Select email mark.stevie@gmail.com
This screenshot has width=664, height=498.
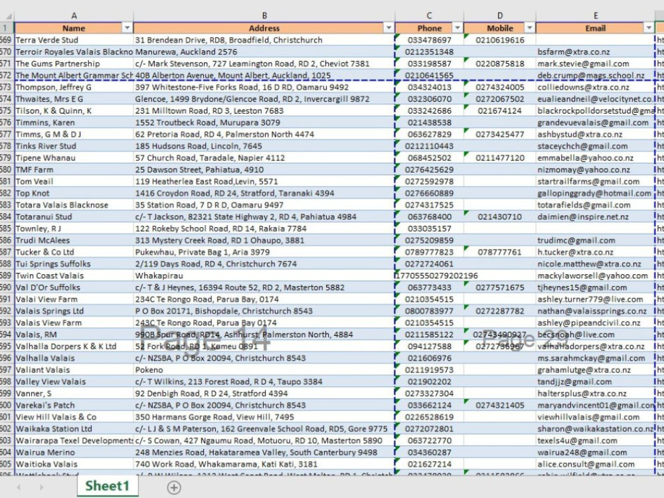595,64
